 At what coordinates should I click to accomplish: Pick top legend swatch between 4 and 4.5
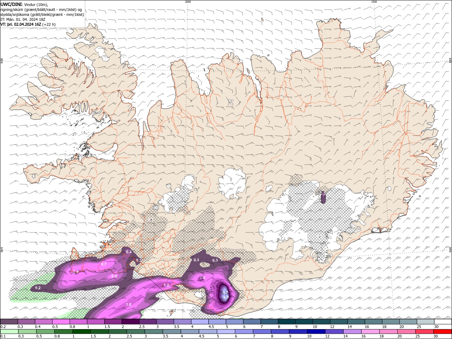click(x=200, y=322)
